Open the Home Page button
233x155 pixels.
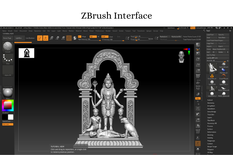point(7,38)
